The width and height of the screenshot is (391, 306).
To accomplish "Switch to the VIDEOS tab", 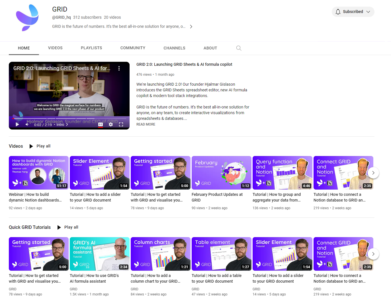I will (x=55, y=48).
